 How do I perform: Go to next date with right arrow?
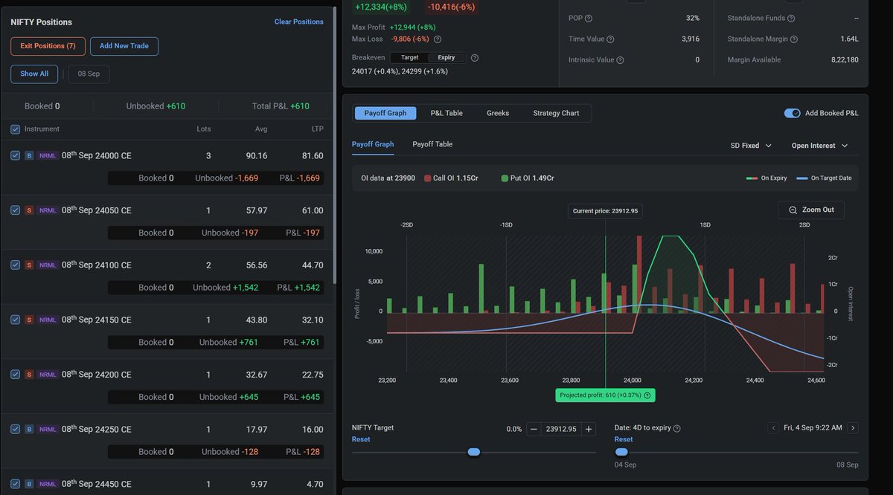(x=853, y=428)
